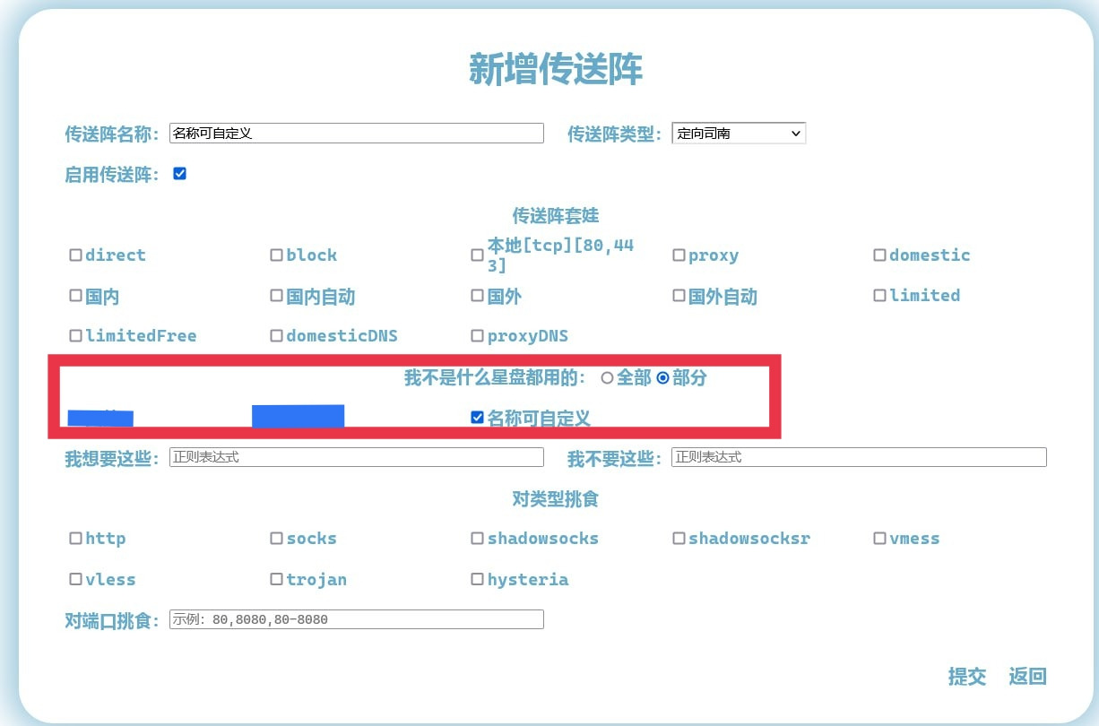Viewport: 1099px width, 726px height.
Task: Choose the 部分 radio button
Action: (662, 378)
